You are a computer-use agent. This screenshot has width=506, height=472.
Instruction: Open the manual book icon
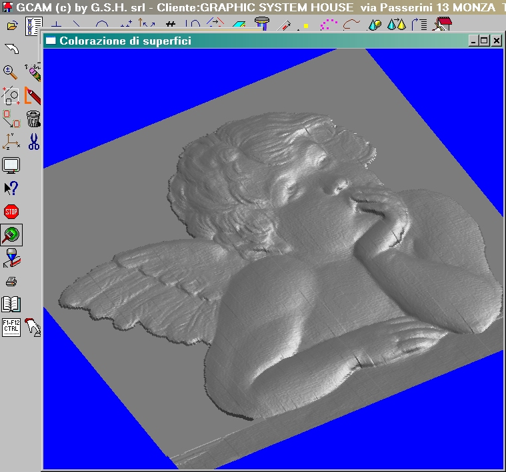[x=11, y=304]
